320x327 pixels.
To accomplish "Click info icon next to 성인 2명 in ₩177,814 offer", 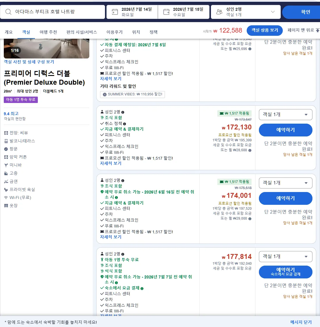I will (122, 254).
